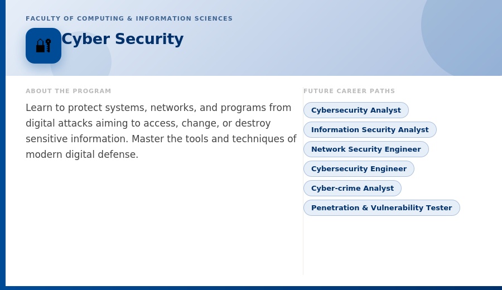Click the Cybersecurity Engineer career chip
Screen dimensions: 502x290
point(359,168)
